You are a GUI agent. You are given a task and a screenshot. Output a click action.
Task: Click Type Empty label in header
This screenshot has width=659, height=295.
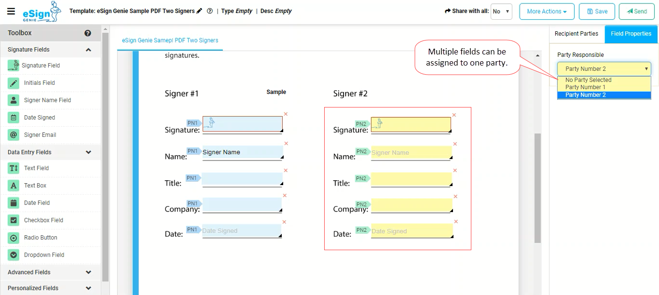tap(237, 11)
